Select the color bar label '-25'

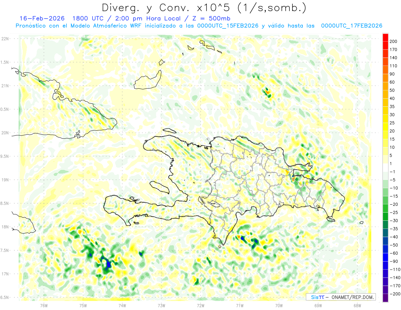pyautogui.click(x=394, y=212)
